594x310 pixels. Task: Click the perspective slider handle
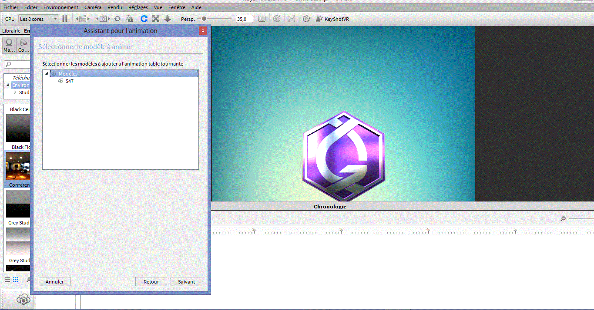(204, 19)
